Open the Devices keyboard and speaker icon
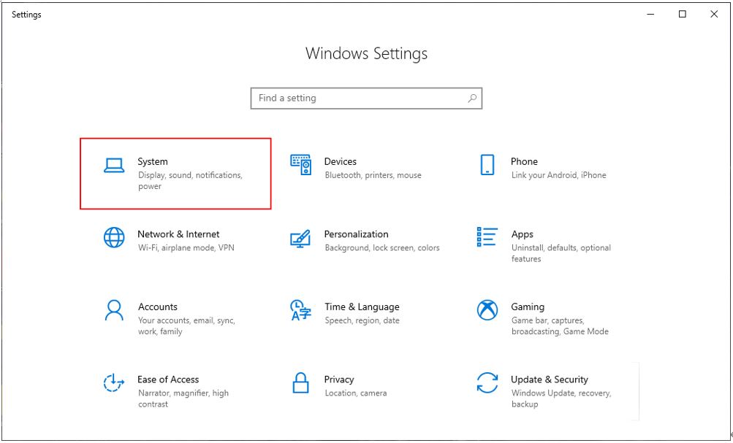 click(x=300, y=165)
